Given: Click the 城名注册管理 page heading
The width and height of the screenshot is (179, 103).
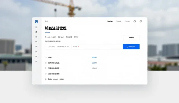Looking at the screenshot, I should [x=56, y=28].
